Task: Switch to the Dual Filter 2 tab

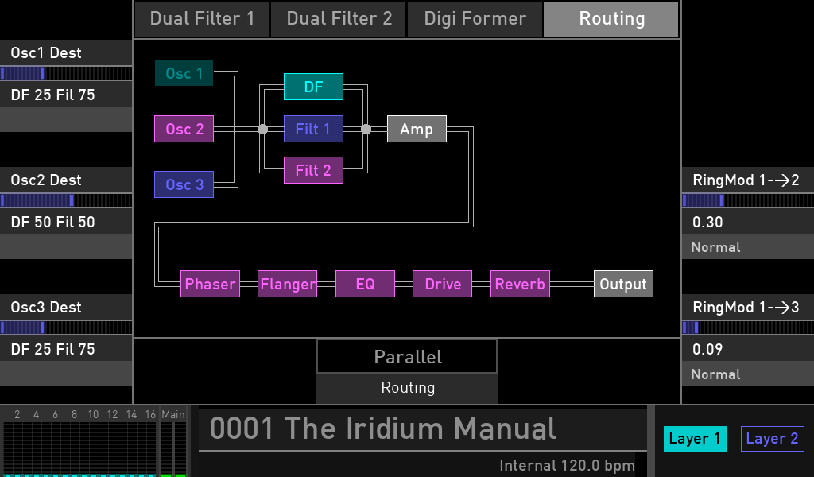Action: point(339,19)
